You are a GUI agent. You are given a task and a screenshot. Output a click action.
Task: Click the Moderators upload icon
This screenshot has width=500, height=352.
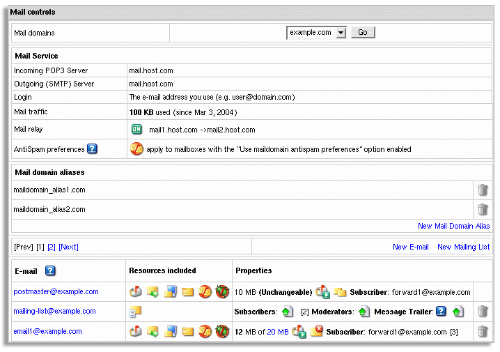(x=364, y=312)
